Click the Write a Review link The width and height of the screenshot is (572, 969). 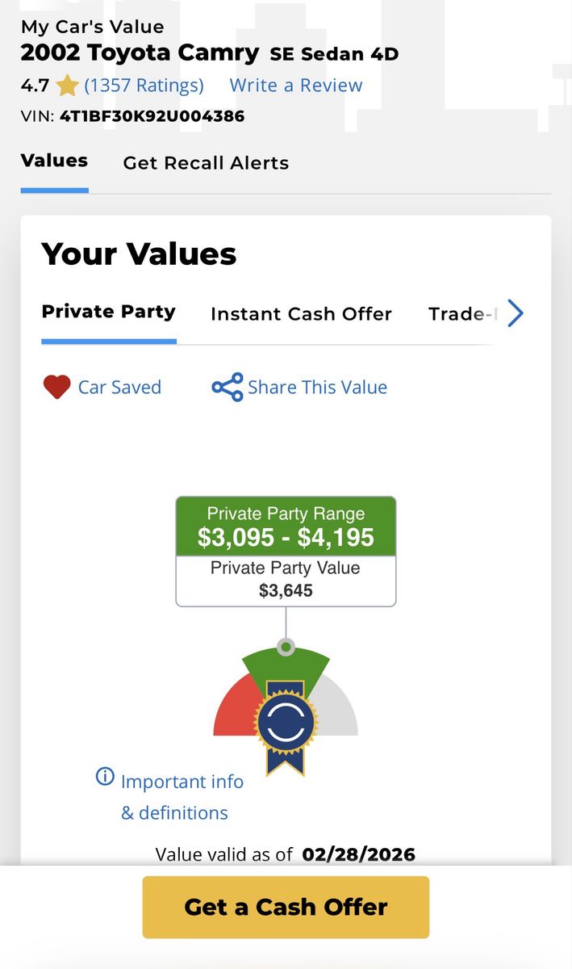(296, 86)
